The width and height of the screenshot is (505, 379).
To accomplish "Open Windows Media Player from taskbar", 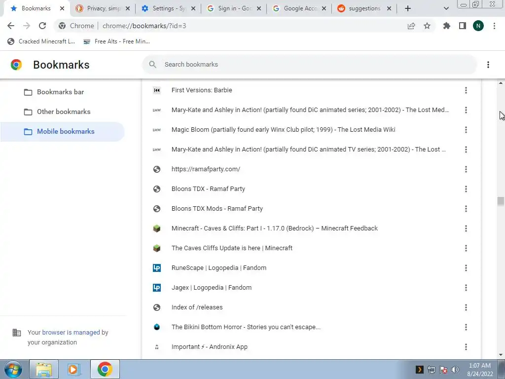I will pos(74,369).
